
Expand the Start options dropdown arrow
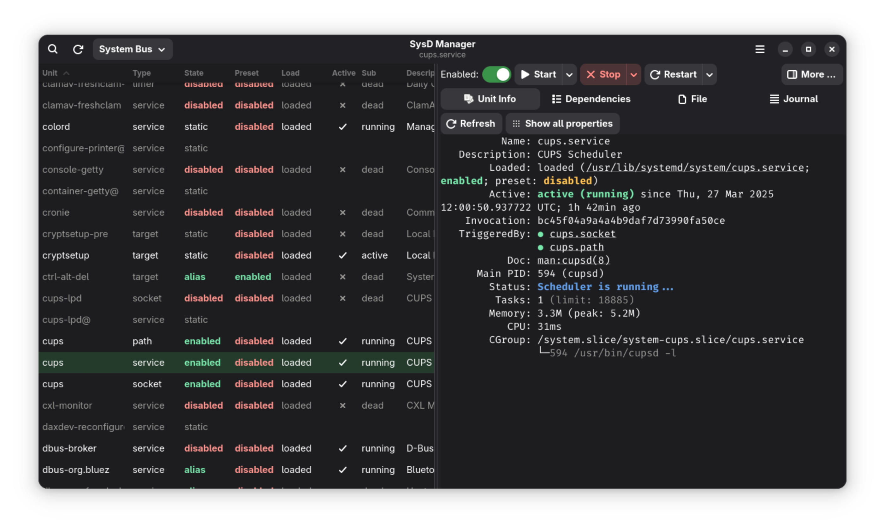coord(569,74)
